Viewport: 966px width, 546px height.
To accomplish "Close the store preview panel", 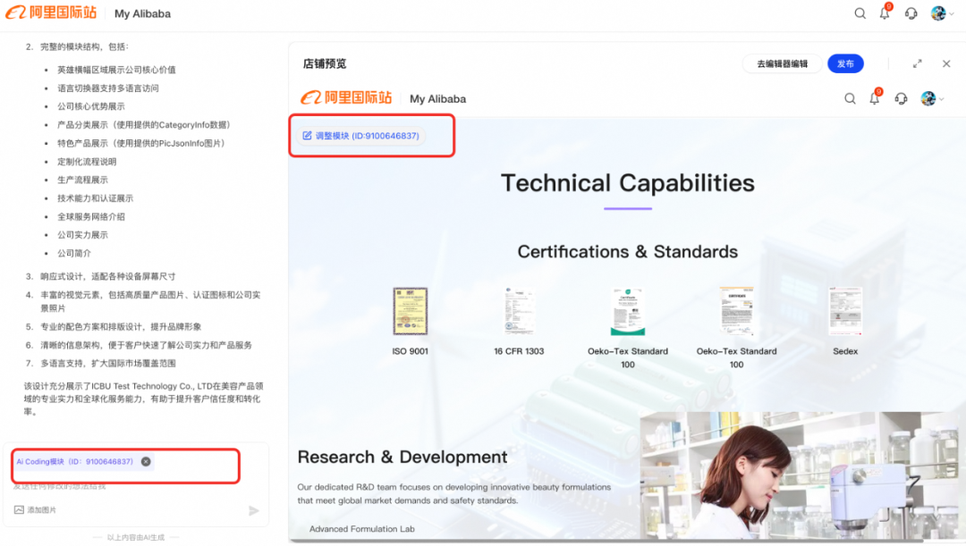I will (x=946, y=63).
